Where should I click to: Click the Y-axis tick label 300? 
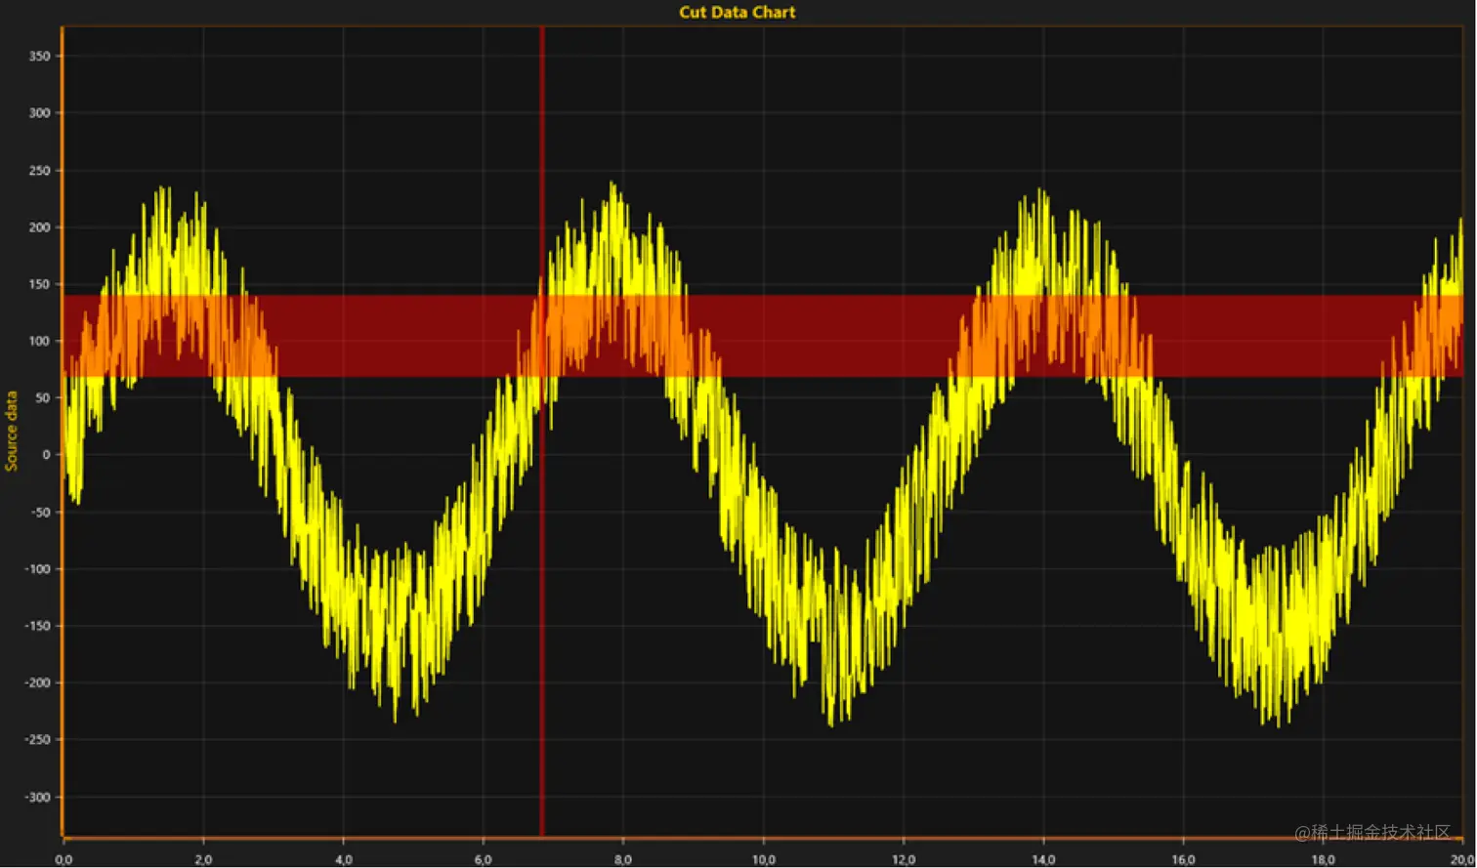(39, 112)
